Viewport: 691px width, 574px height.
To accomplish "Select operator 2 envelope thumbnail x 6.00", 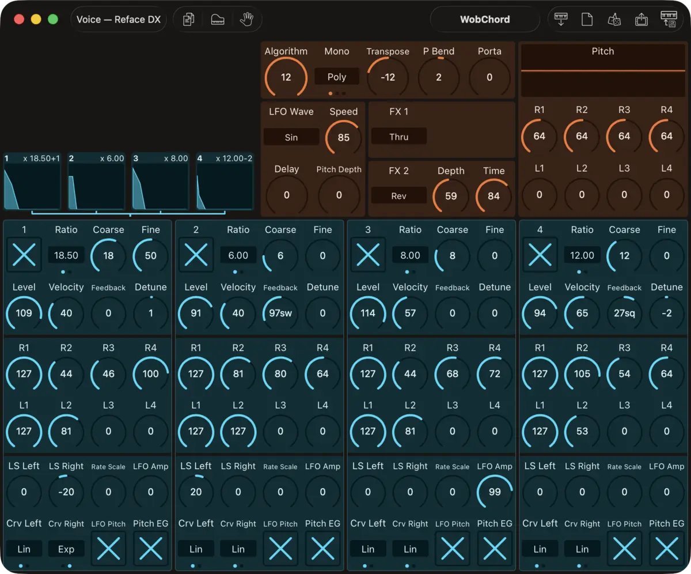I will [97, 181].
